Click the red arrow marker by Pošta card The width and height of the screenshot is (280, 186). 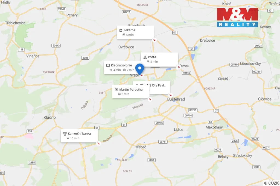coord(179,67)
